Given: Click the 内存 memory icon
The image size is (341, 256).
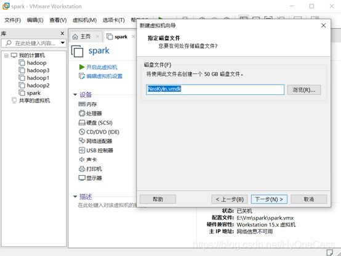Looking at the screenshot, I should (82, 104).
